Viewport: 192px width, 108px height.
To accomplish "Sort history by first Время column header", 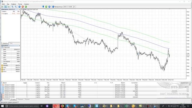I will click(5, 83).
